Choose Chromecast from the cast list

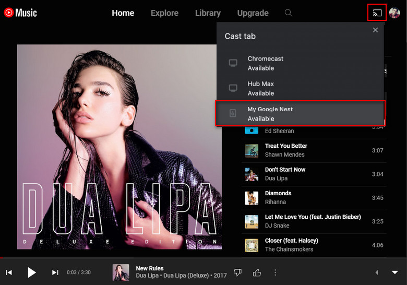point(300,63)
